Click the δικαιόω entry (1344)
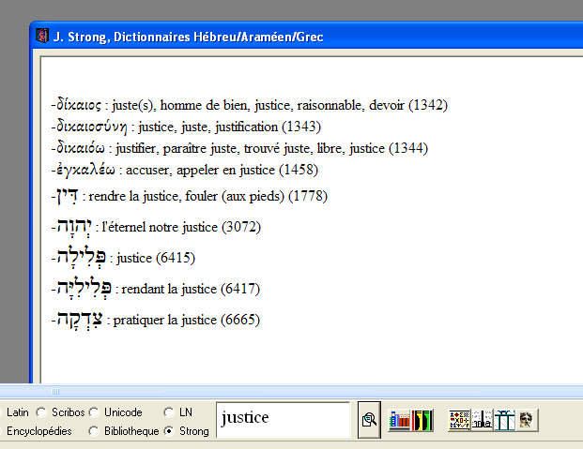The width and height of the screenshot is (583, 449). (x=239, y=148)
